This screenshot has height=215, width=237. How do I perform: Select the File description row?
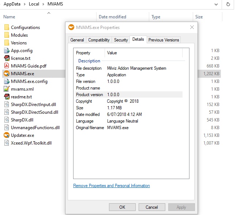129,68
